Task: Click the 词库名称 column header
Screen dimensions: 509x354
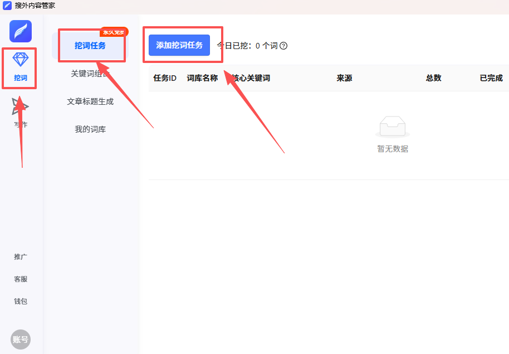Action: point(202,78)
